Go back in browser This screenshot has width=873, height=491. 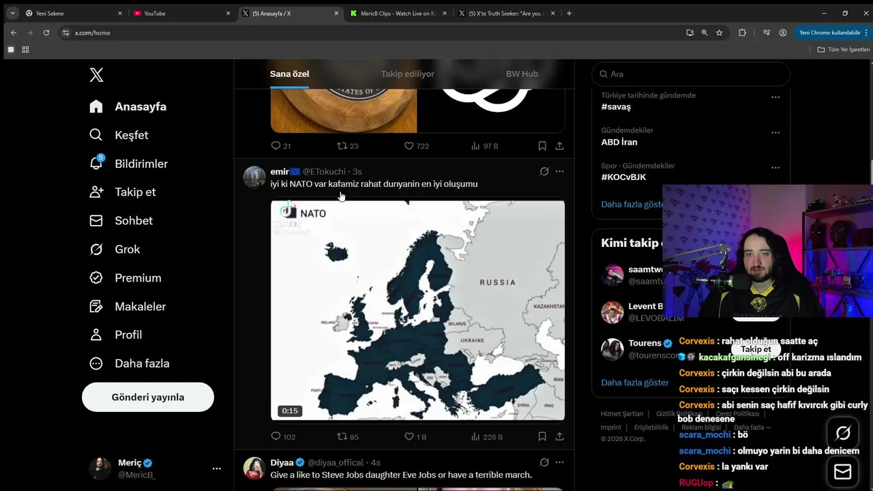14,32
